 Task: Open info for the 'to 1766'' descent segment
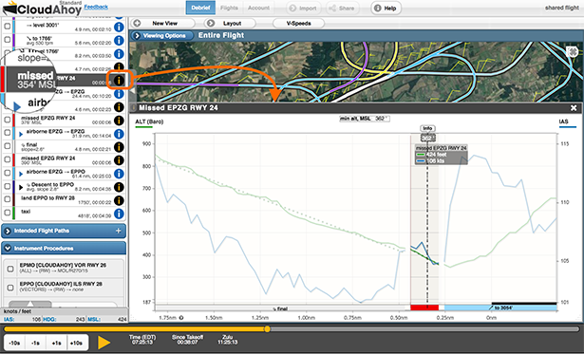coord(119,40)
